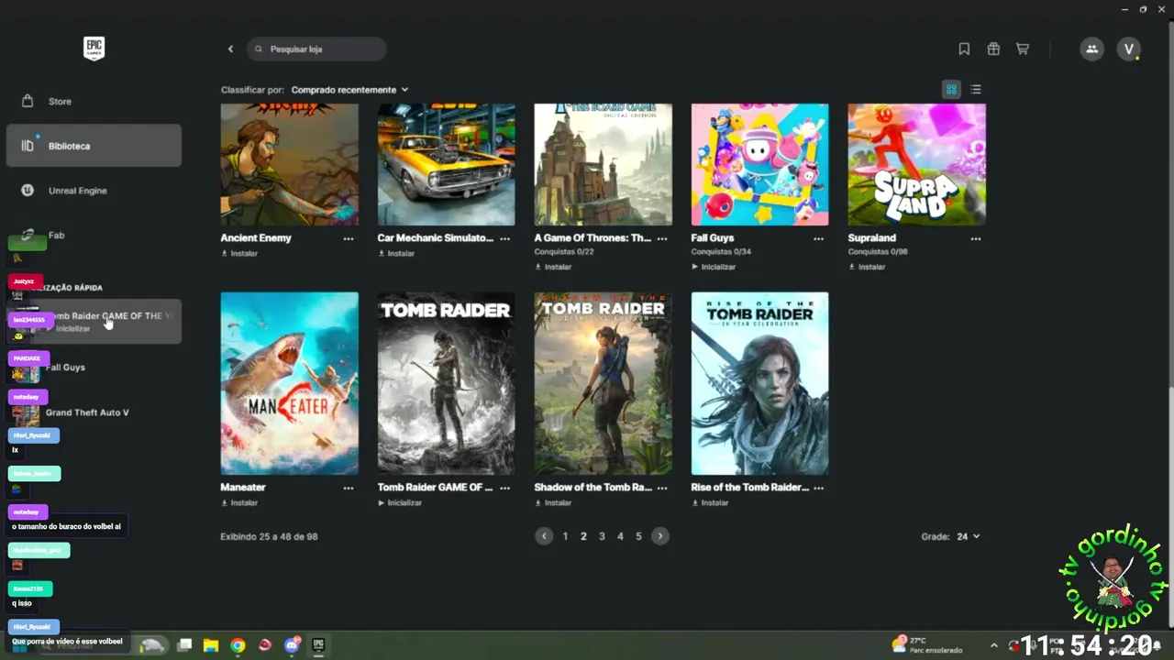Install Supraland
1174x660 pixels.
click(x=867, y=267)
